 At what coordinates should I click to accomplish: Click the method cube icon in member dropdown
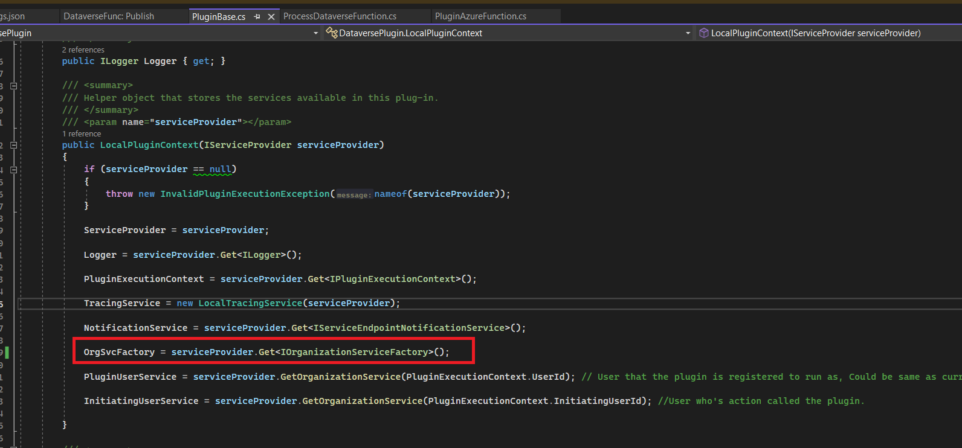pyautogui.click(x=703, y=33)
